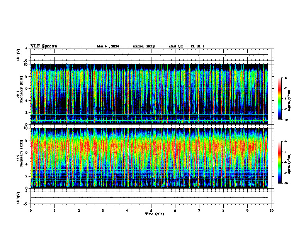Click the 'ch.3(V)' axis label at bottom
The image size is (306, 236).
click(19, 198)
